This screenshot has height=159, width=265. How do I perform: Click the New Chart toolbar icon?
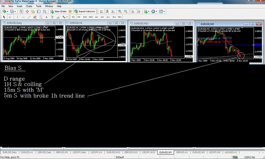[x=4, y=11]
